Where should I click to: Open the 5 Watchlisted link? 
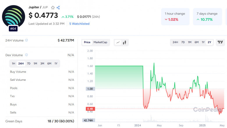[x=79, y=24]
